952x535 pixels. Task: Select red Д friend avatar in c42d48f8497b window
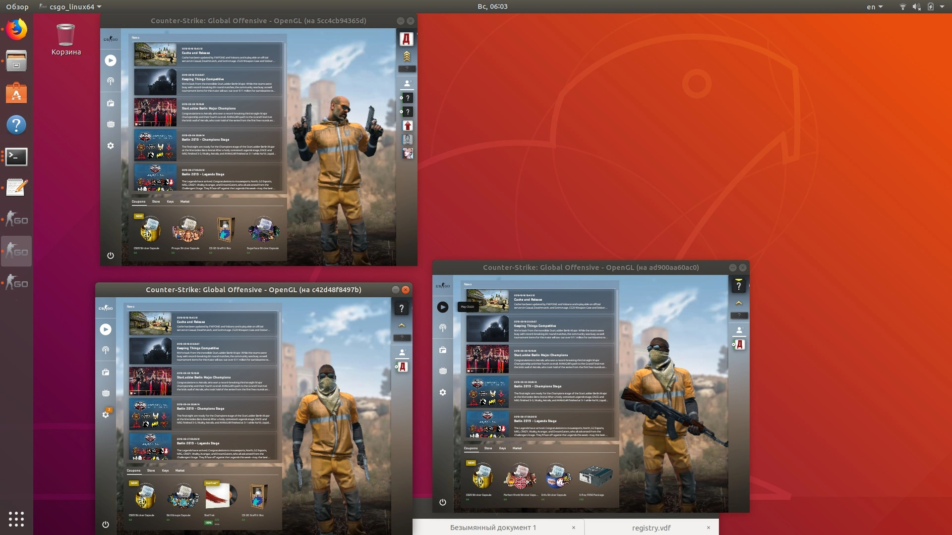pyautogui.click(x=403, y=367)
